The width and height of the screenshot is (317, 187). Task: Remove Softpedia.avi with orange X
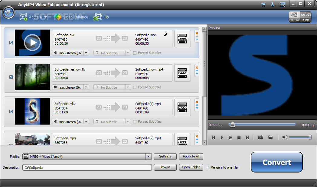click(197, 33)
